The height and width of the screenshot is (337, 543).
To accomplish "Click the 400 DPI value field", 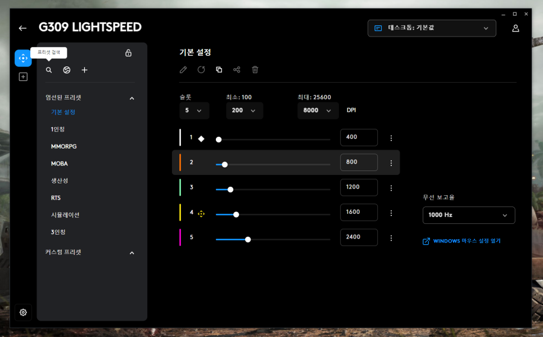I will (x=359, y=137).
